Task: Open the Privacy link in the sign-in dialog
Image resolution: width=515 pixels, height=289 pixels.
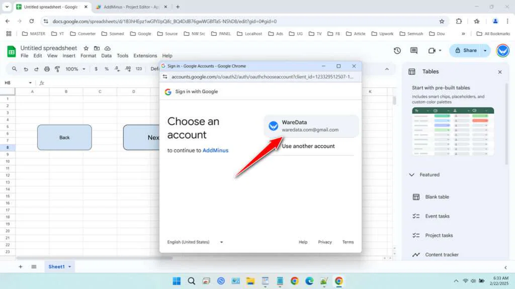Action: 324,242
